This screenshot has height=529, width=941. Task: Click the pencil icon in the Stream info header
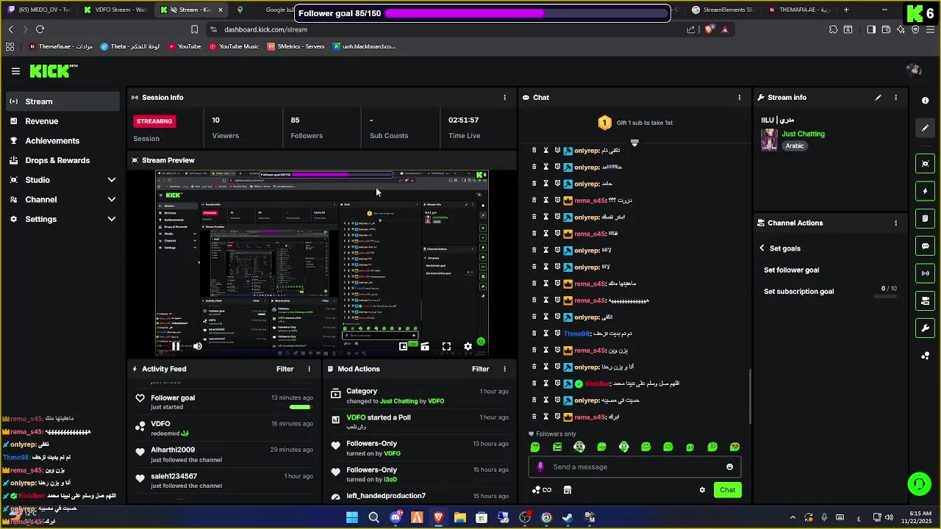pos(878,98)
